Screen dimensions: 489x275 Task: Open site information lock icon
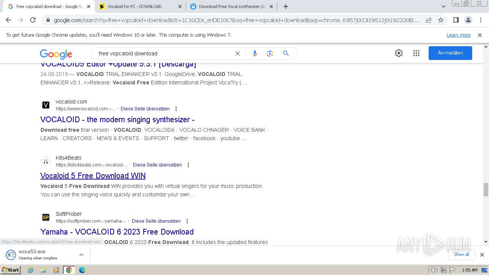[x=48, y=20]
